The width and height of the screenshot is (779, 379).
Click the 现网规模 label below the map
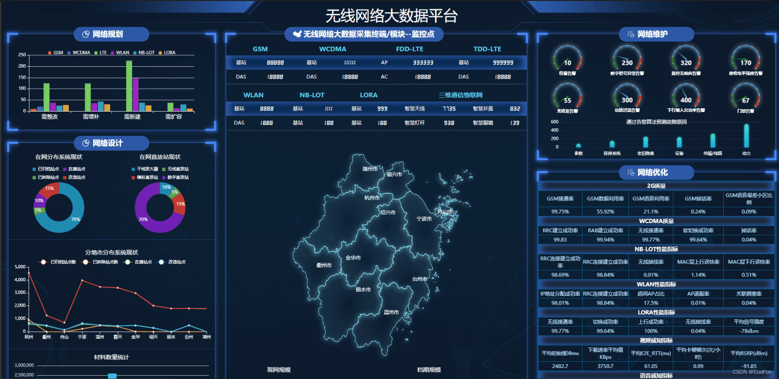pos(279,370)
